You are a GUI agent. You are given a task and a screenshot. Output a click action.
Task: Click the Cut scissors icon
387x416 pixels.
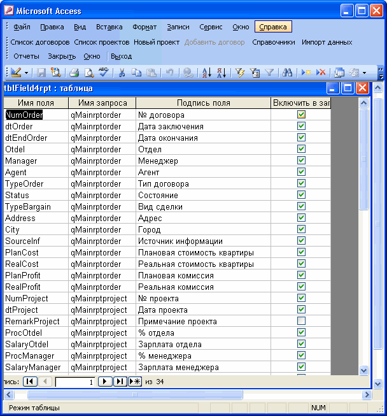[x=122, y=73]
